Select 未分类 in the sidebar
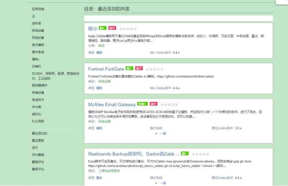The width and height of the screenshot is (288, 186). point(37,107)
